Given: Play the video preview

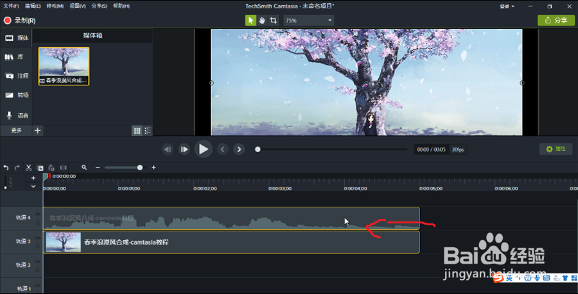Looking at the screenshot, I should tap(203, 149).
